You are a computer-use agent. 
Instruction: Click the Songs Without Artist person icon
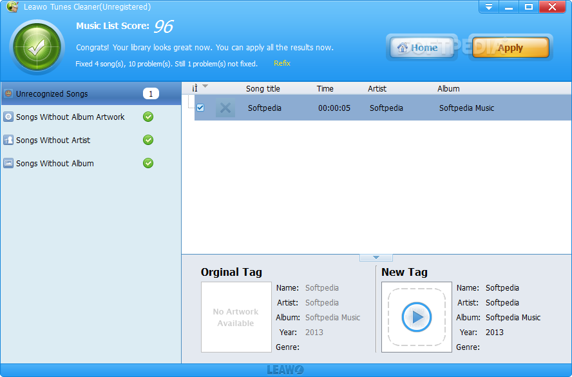(x=8, y=140)
